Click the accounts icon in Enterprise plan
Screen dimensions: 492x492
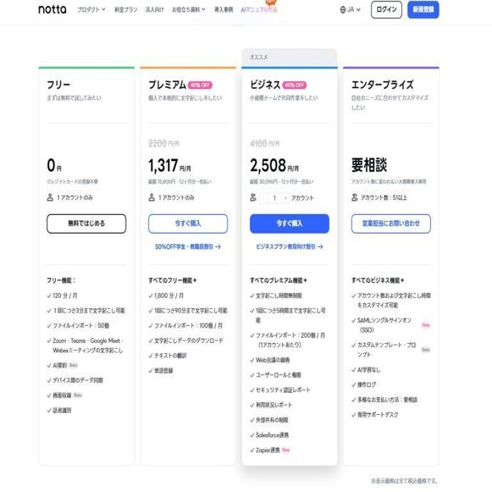355,197
